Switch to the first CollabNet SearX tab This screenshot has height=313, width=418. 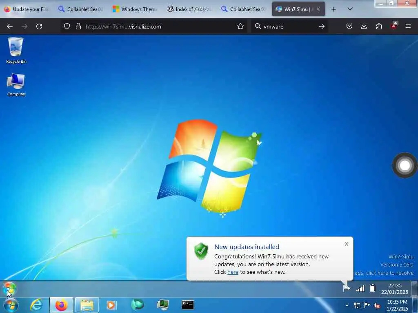(81, 9)
